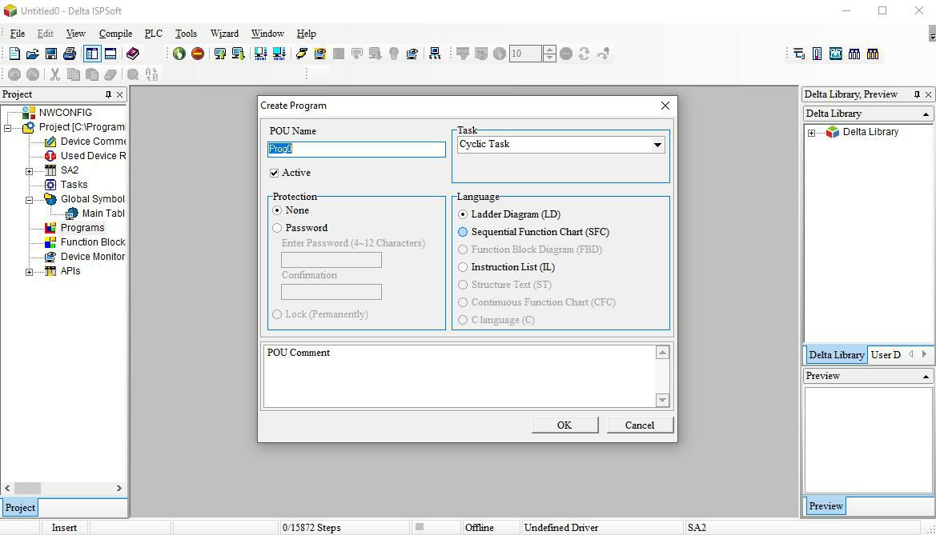Viewport: 936px width, 535px height.
Task: Toggle the project workspace panel icon
Action: [92, 54]
